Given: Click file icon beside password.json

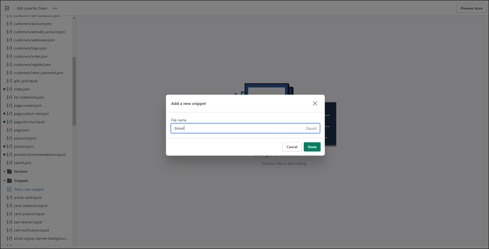Looking at the screenshot, I should [10, 138].
